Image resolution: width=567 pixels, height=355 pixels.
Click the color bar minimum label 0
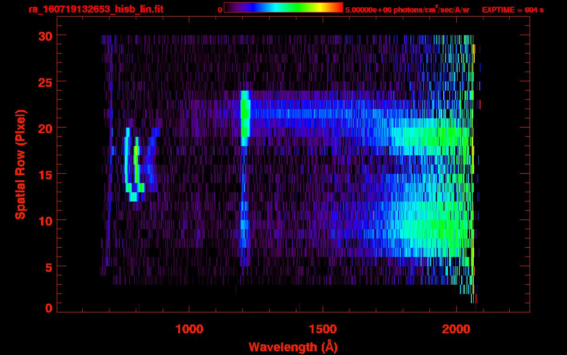(220, 10)
